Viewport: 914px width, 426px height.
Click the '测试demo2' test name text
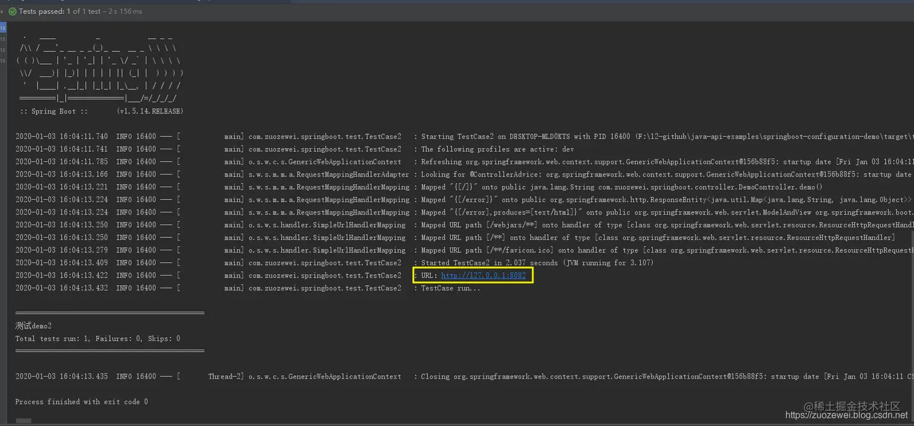[x=33, y=326]
